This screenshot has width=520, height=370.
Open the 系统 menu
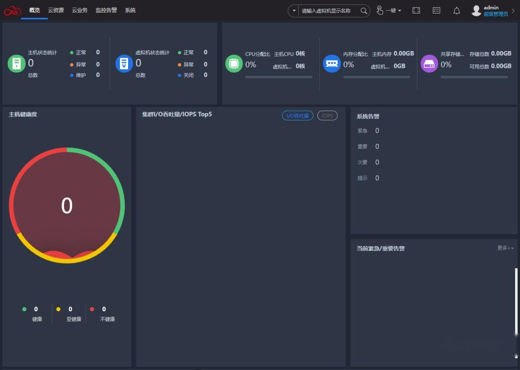130,10
